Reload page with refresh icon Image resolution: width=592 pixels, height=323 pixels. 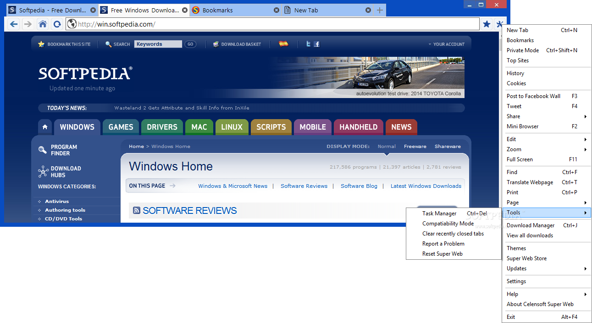click(x=57, y=24)
